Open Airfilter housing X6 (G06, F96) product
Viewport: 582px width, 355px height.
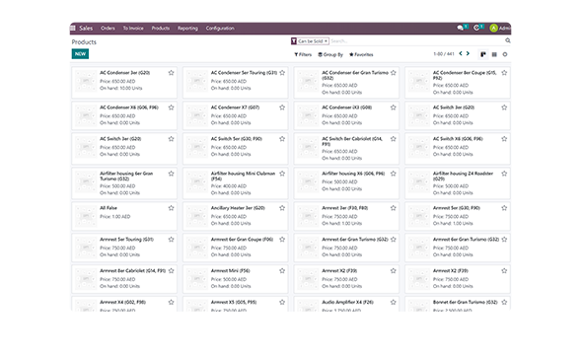(x=346, y=182)
